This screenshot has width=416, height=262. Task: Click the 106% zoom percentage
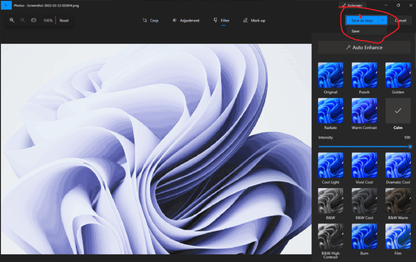coord(48,20)
